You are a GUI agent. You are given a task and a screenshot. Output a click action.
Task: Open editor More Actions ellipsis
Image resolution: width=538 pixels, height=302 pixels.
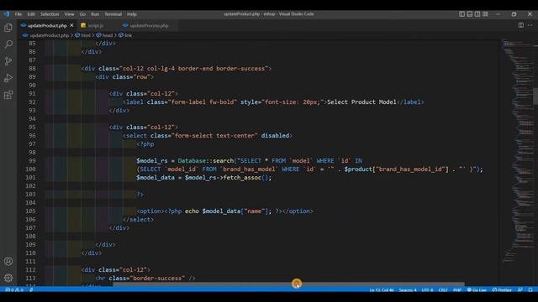coord(530,25)
